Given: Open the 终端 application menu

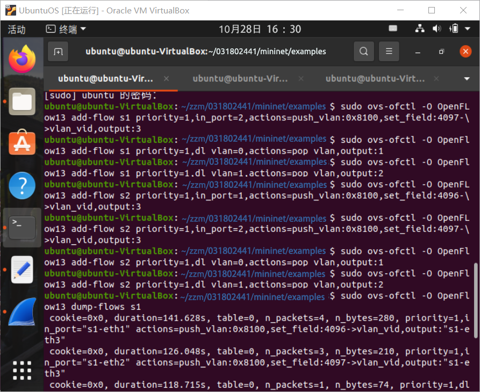Looking at the screenshot, I should (x=66, y=29).
